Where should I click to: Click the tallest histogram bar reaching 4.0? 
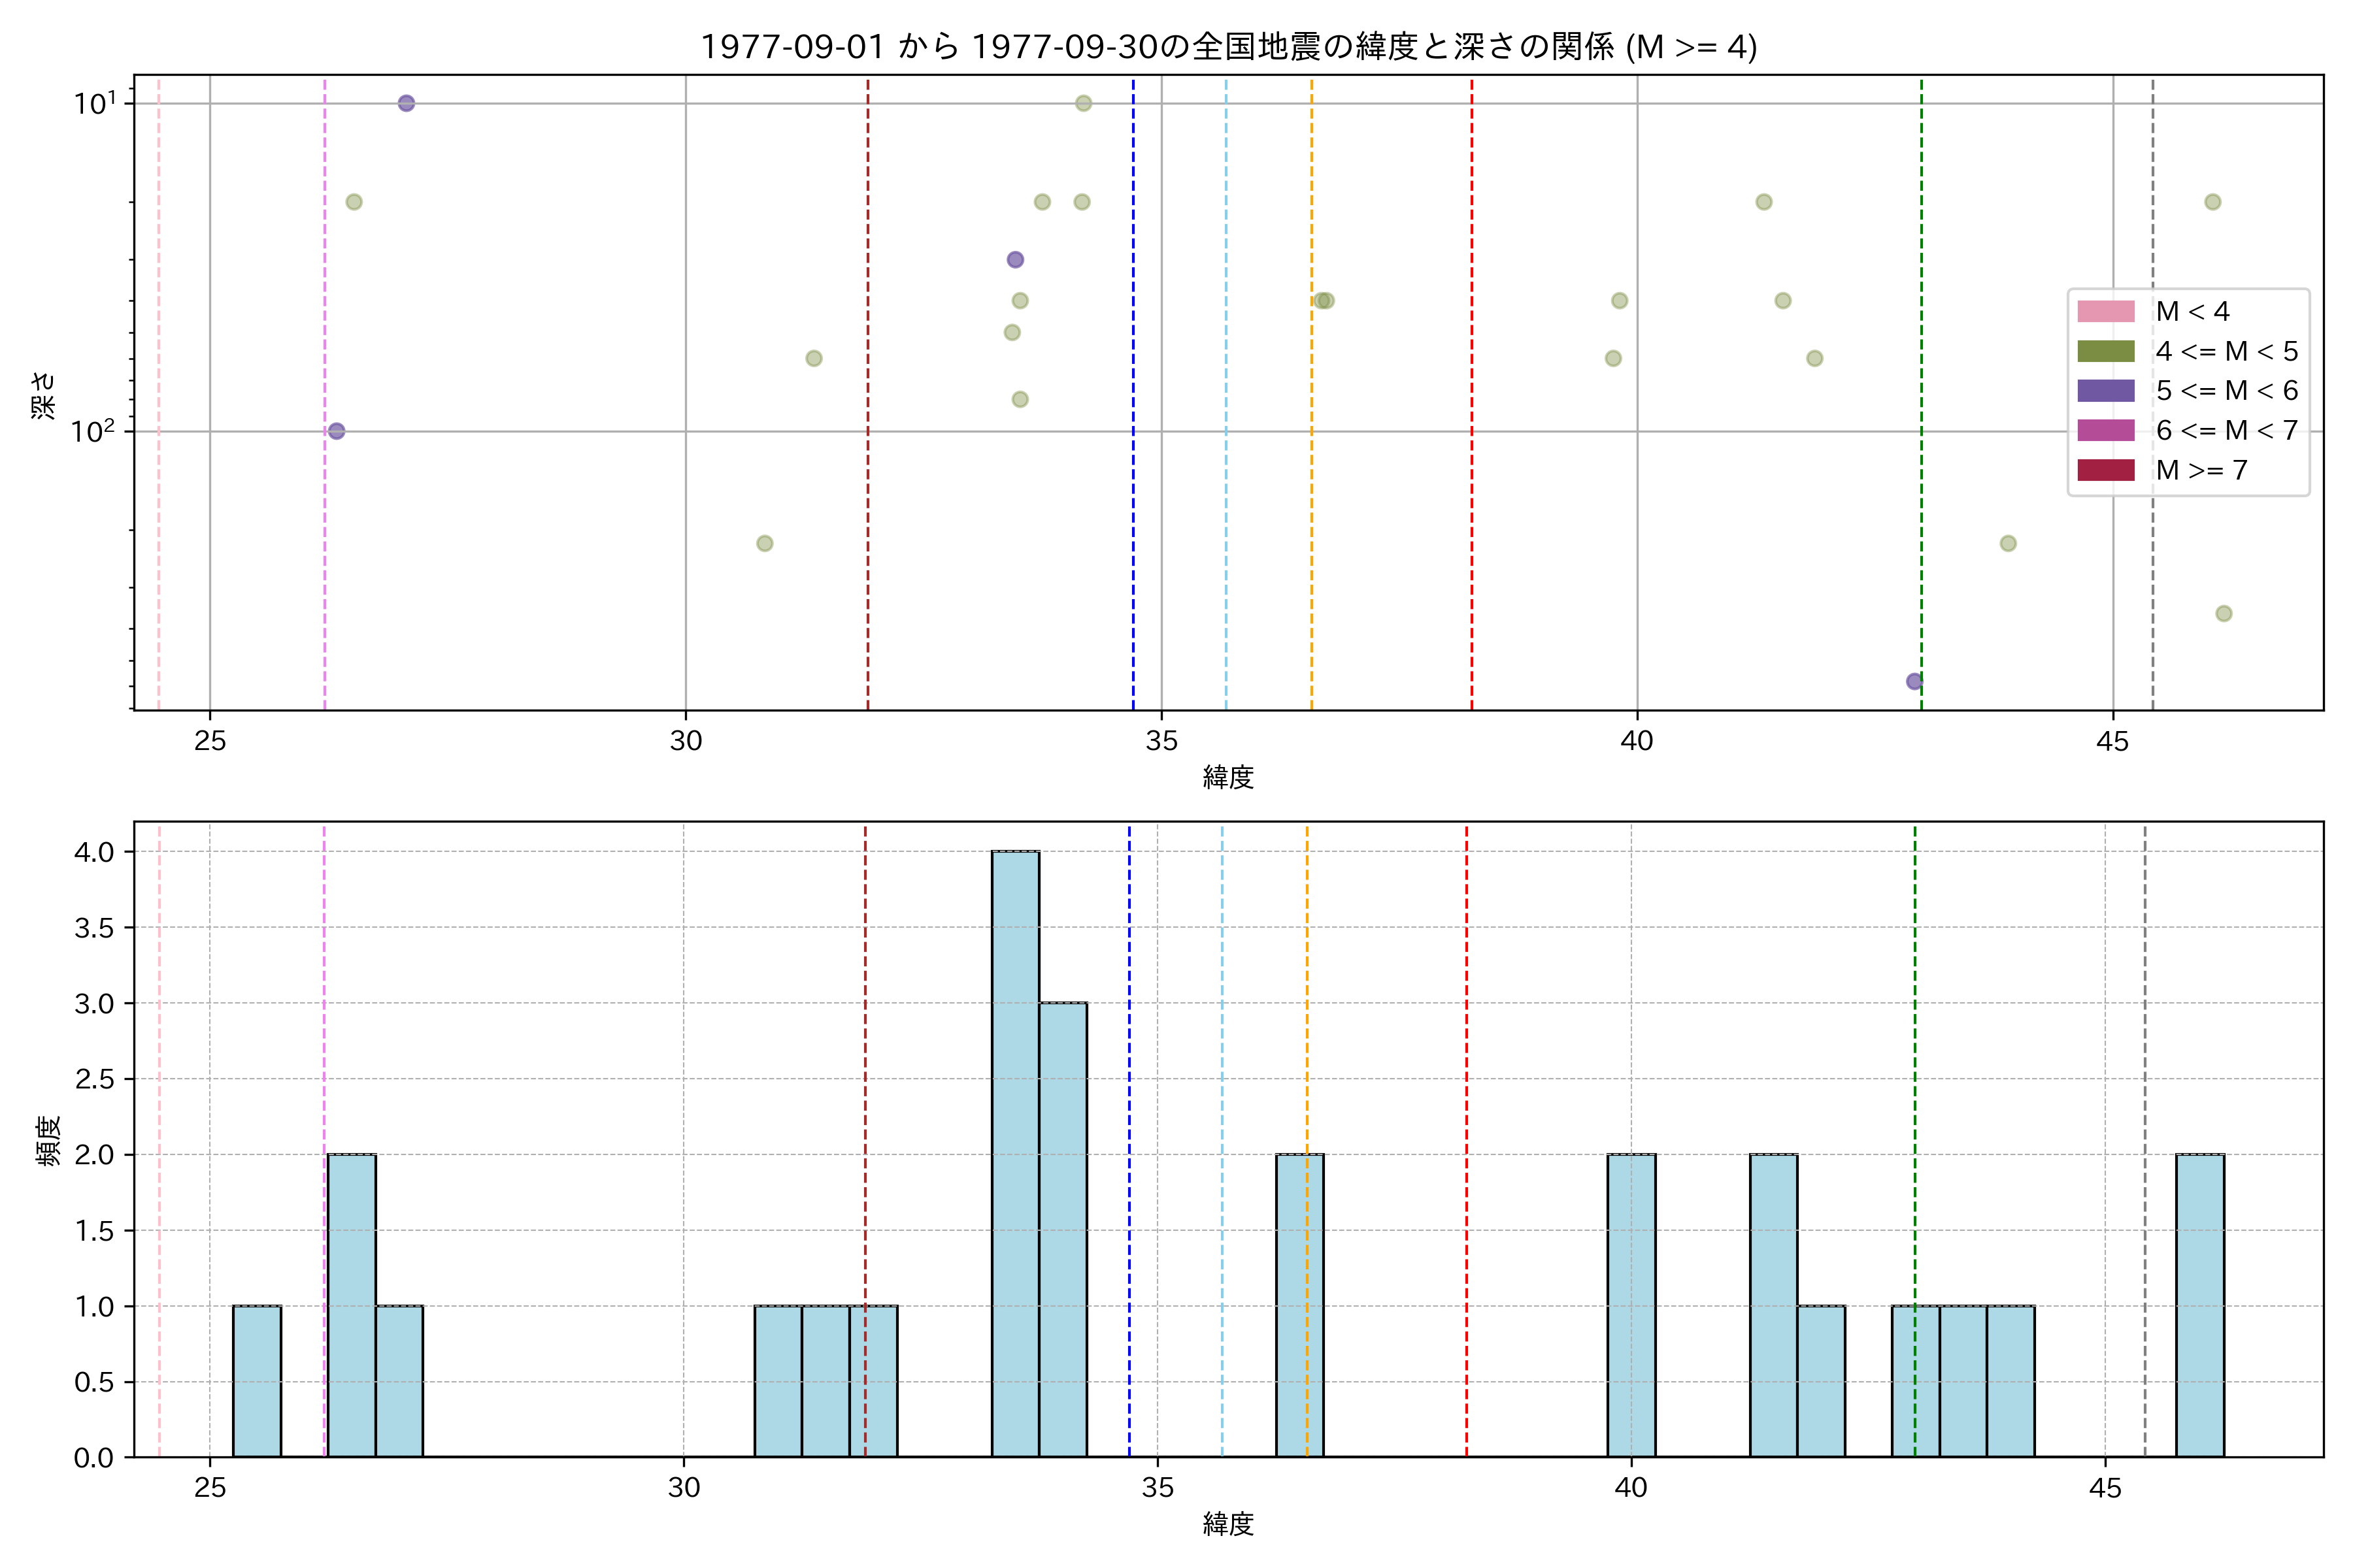point(1014,1154)
